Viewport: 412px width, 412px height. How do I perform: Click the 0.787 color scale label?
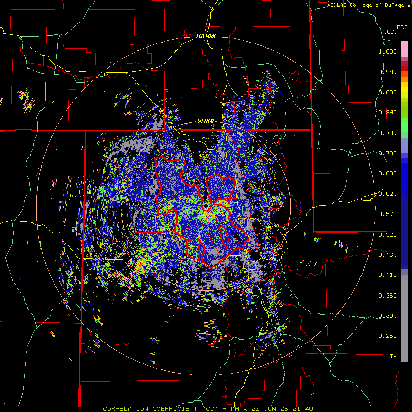point(388,133)
